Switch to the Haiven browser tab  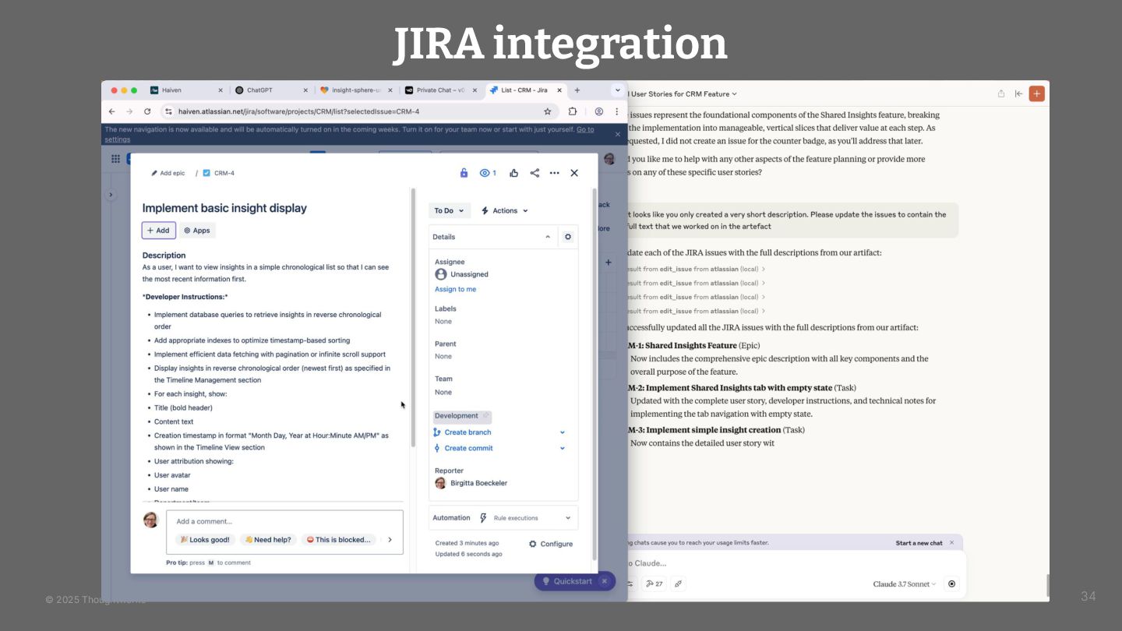185,90
